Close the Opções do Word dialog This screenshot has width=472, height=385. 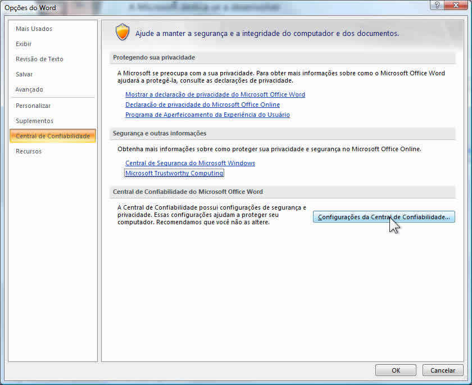456,5
